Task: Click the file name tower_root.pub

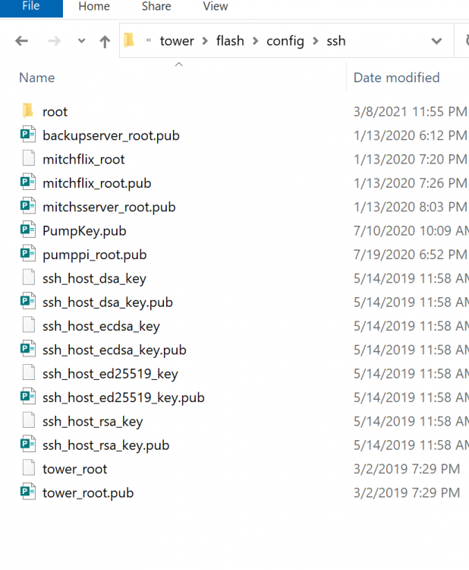Action: click(x=88, y=493)
